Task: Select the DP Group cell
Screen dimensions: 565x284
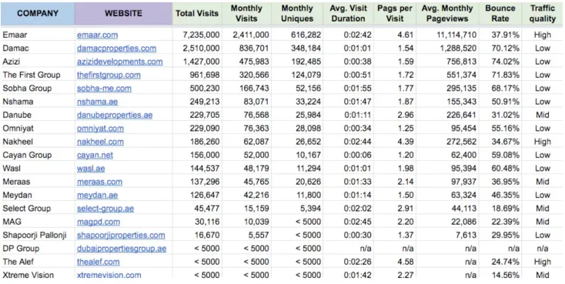Action: coord(38,249)
